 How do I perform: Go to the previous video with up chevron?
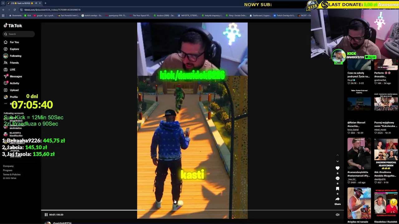(x=337, y=155)
